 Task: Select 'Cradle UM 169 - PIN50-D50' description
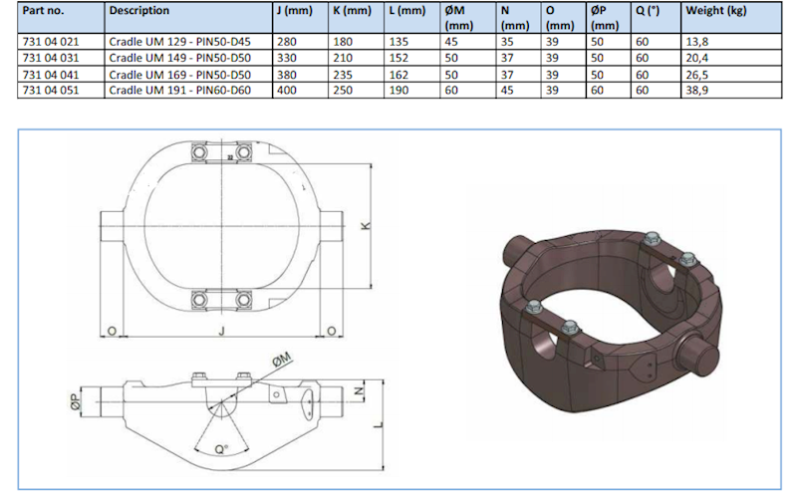[x=180, y=75]
